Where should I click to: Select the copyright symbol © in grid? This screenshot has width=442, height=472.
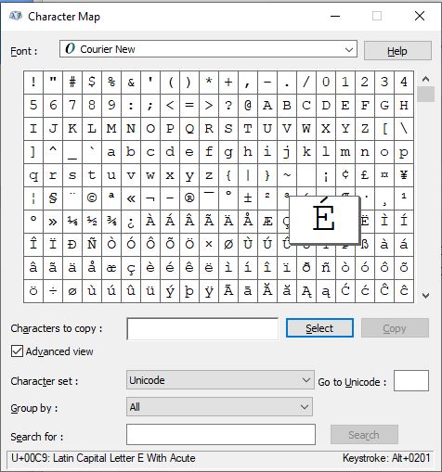pyautogui.click(x=92, y=198)
